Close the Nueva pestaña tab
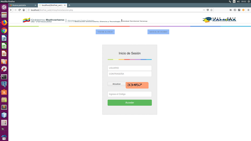 coord(35,5)
